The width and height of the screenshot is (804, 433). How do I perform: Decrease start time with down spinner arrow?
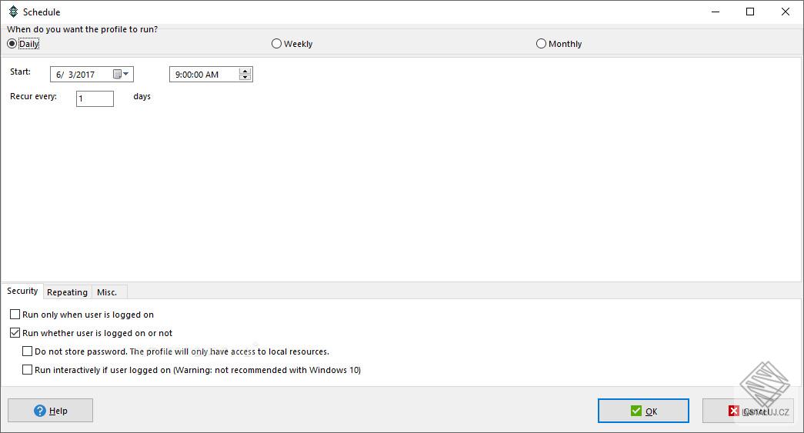click(245, 78)
